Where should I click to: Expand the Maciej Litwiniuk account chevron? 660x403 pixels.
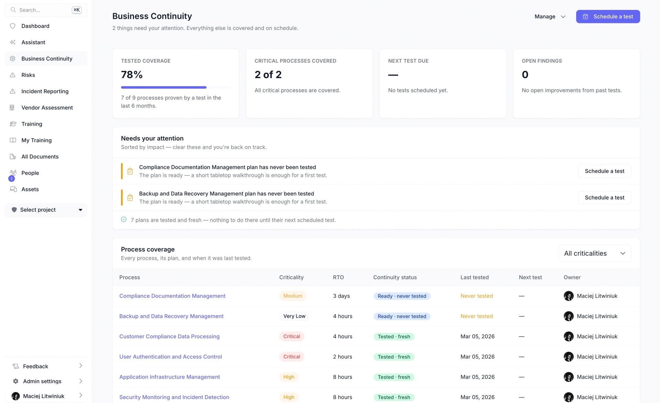[81, 395]
